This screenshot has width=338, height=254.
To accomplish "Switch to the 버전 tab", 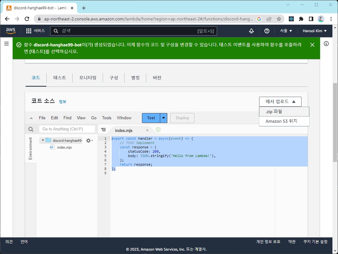I will pos(157,78).
